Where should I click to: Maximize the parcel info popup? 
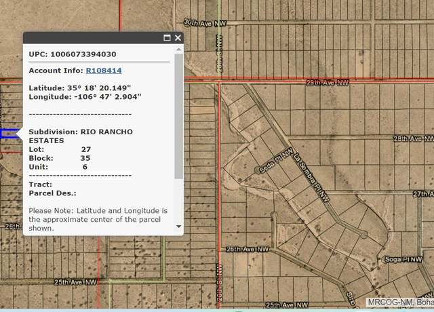pos(167,38)
